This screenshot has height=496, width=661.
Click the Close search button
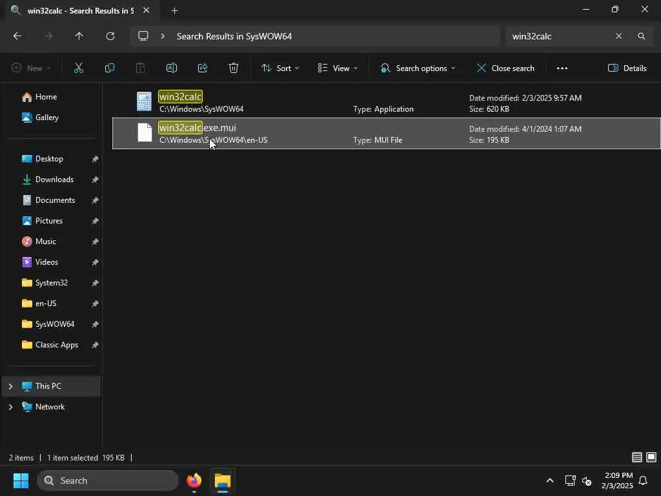click(505, 68)
